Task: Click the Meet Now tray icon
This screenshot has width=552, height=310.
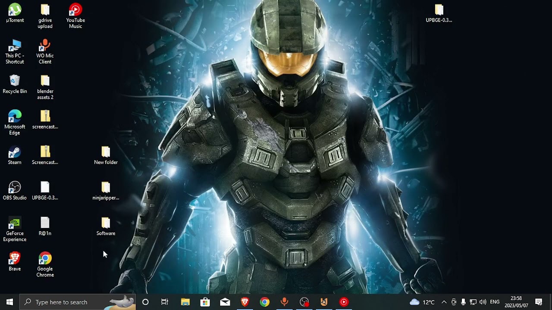Action: click(x=454, y=302)
